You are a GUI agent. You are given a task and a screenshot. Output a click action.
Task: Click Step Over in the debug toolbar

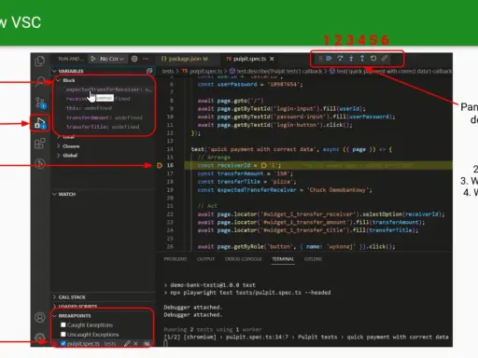pos(340,58)
